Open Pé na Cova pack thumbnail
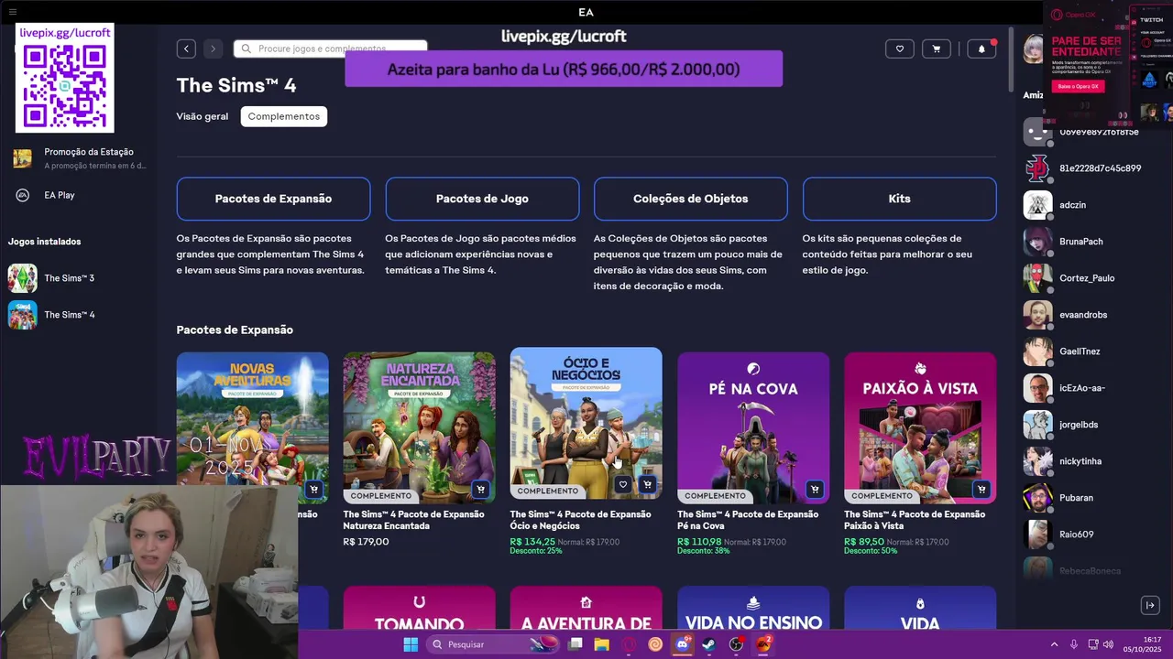Image resolution: width=1173 pixels, height=659 pixels. [753, 427]
